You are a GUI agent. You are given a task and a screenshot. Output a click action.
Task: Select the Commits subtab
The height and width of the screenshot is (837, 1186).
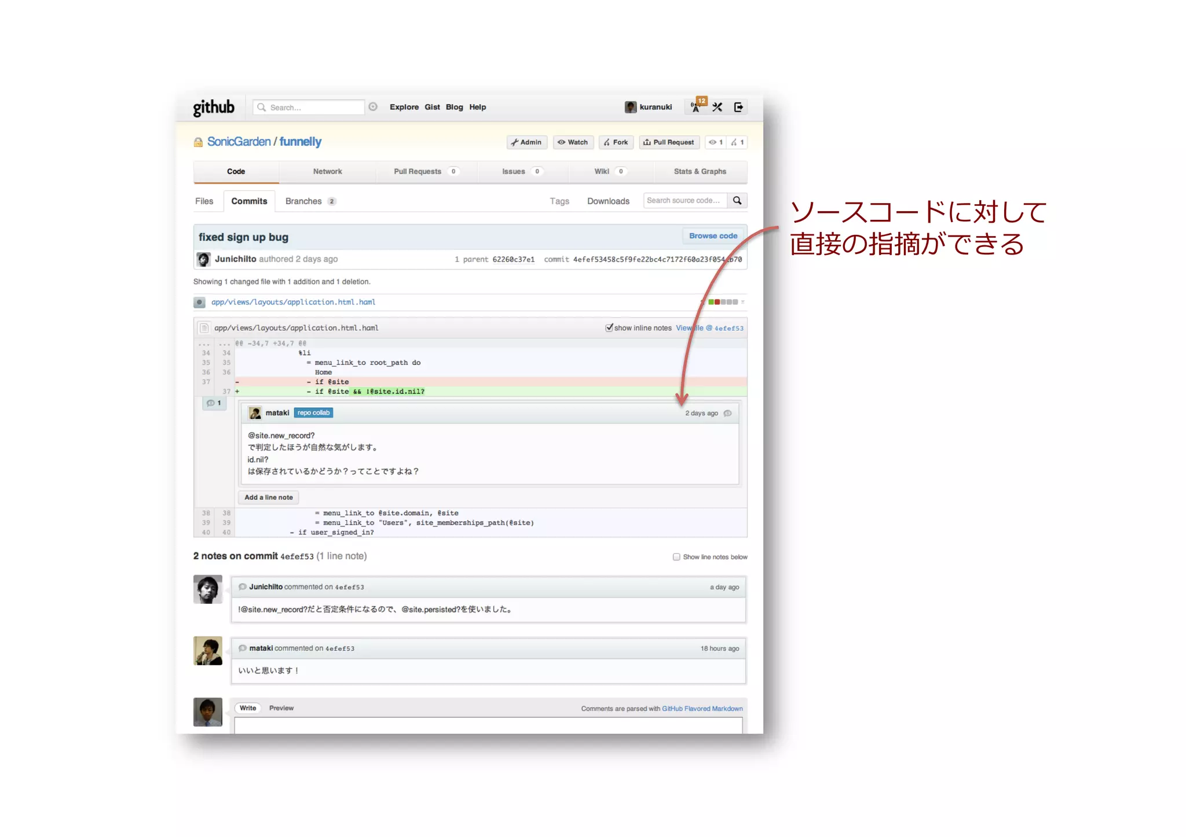click(x=249, y=201)
